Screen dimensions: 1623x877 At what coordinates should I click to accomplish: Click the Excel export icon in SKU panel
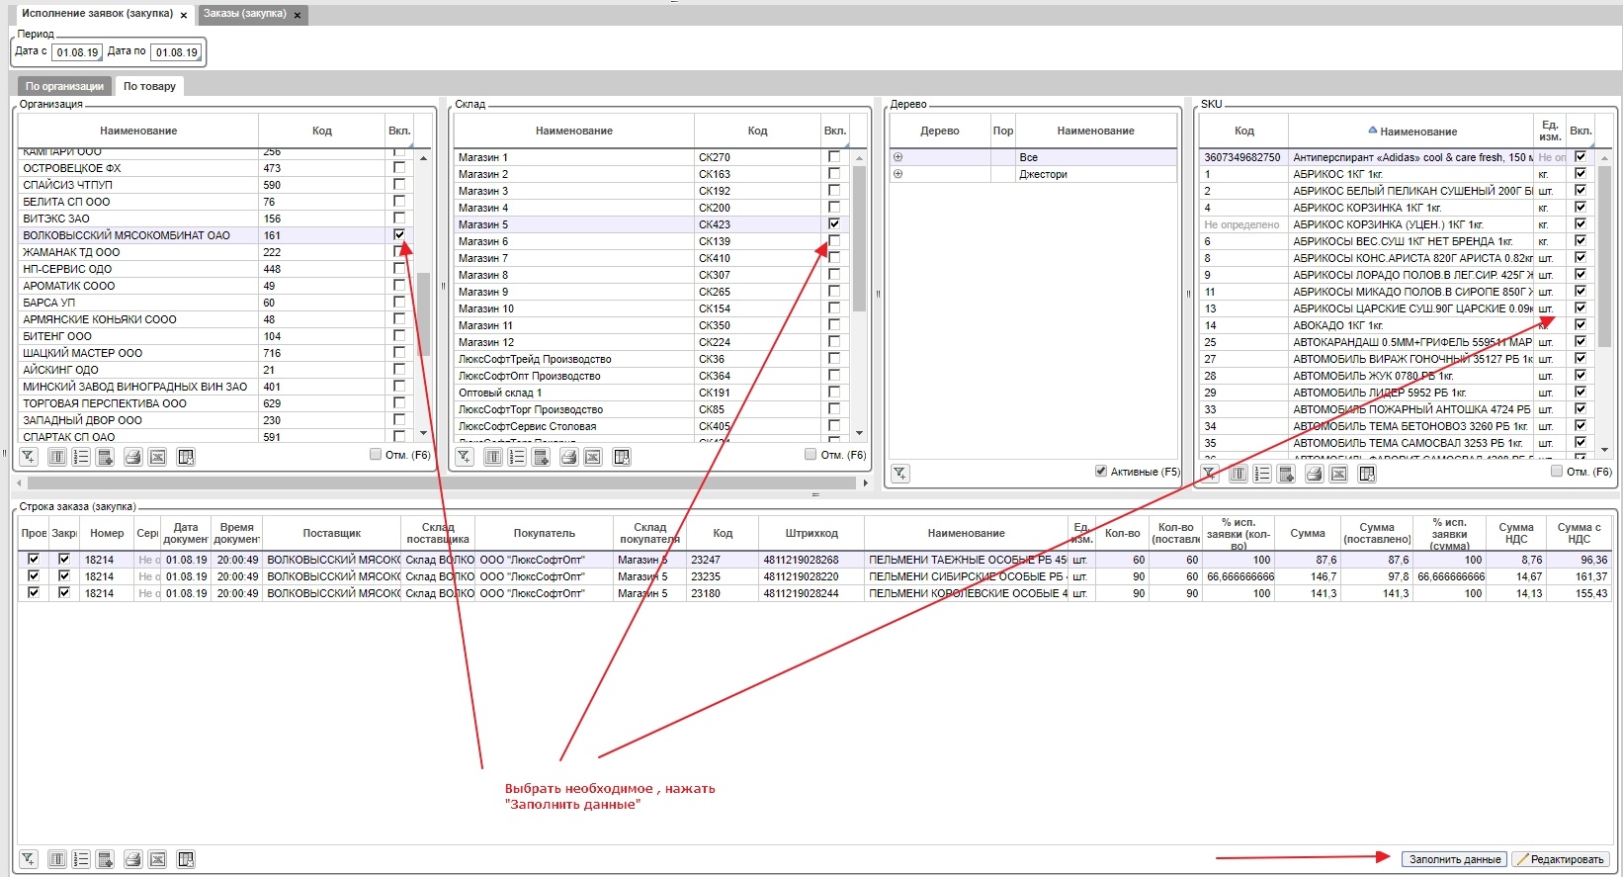(x=1338, y=475)
